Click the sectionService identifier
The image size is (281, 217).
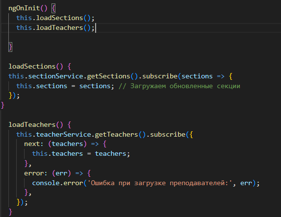tap(56, 76)
